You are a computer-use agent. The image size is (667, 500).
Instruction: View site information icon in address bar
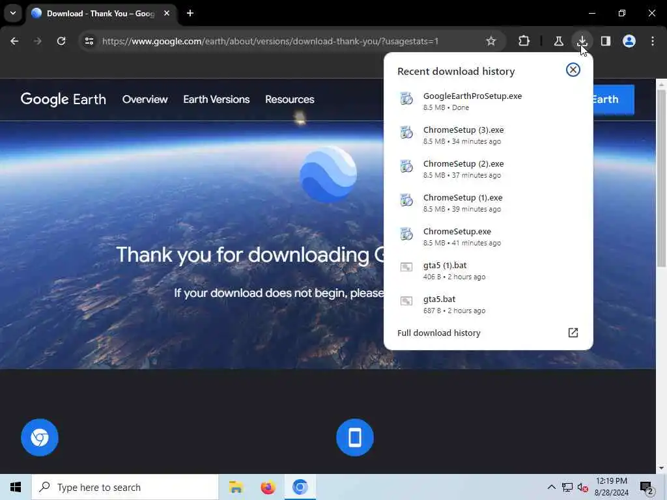pyautogui.click(x=89, y=41)
